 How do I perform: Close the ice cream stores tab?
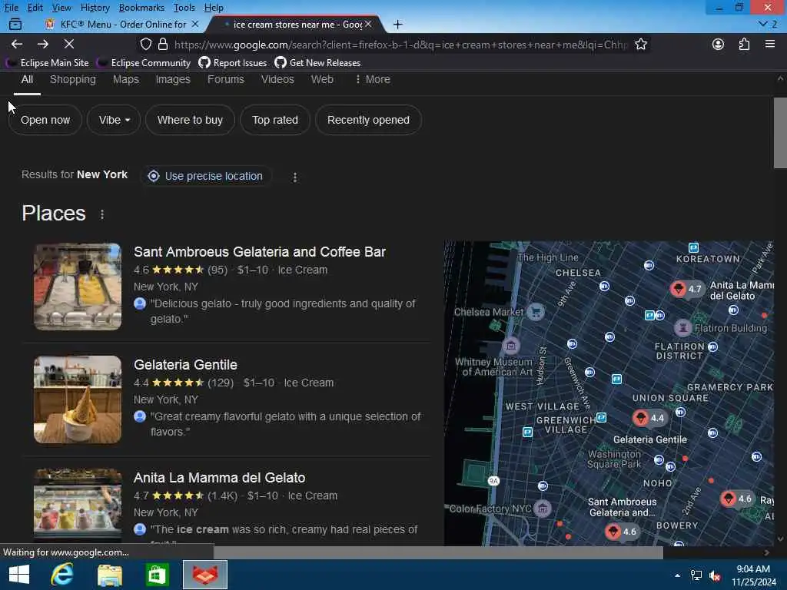pyautogui.click(x=368, y=24)
